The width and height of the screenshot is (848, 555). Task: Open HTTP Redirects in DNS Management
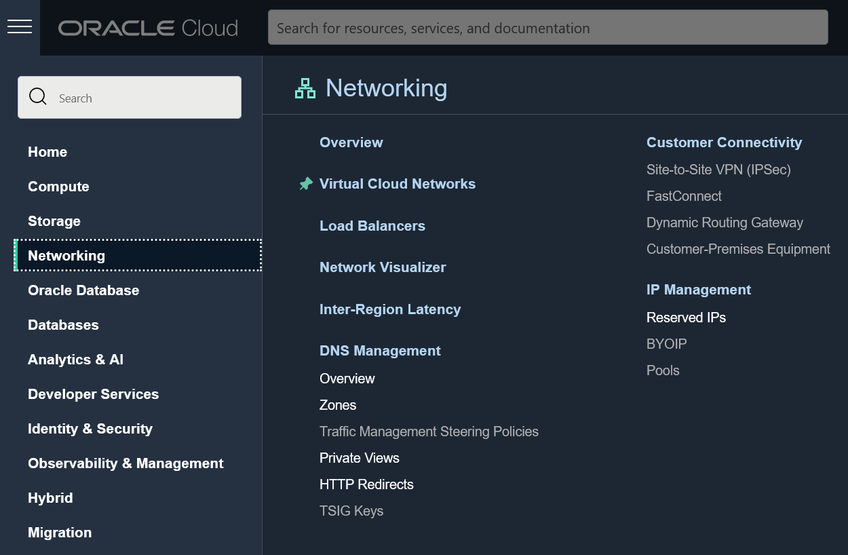click(x=366, y=484)
